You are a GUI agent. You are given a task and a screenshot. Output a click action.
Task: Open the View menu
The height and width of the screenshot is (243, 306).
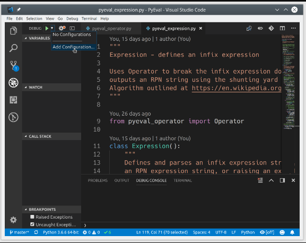click(50, 19)
